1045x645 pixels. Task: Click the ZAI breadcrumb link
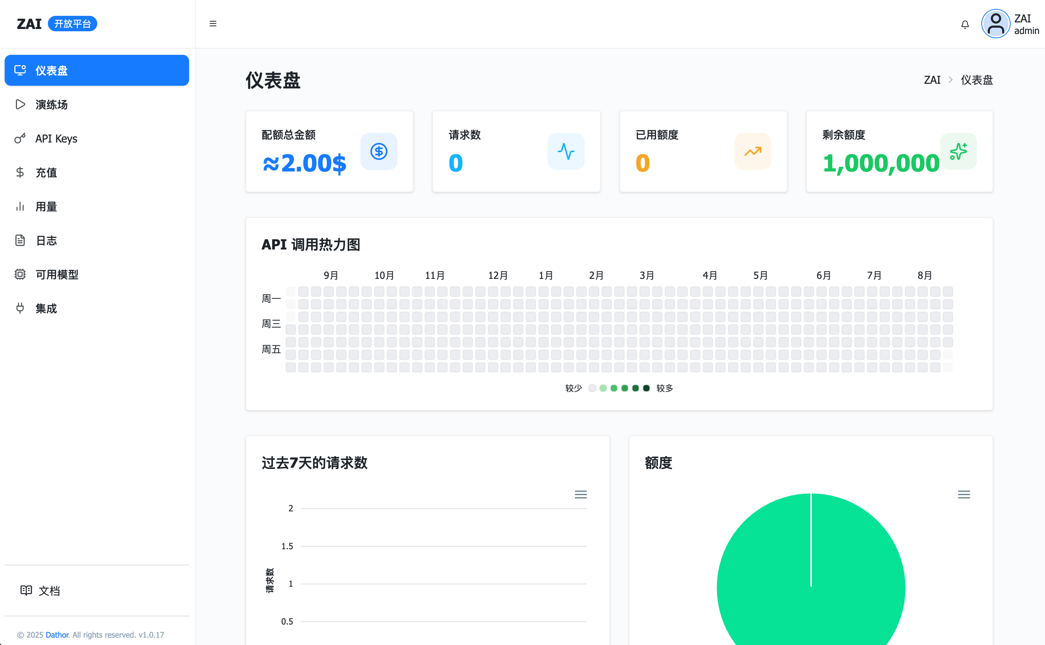coord(932,80)
